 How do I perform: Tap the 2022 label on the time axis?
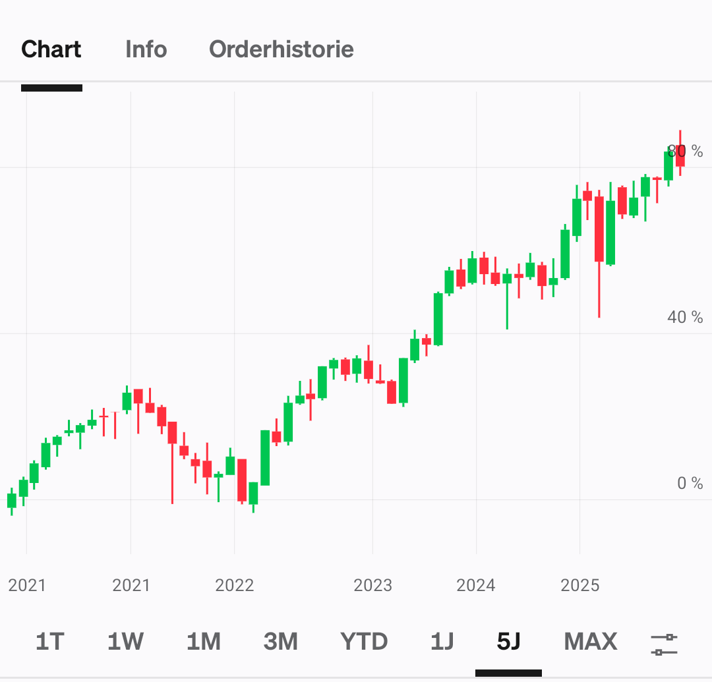[x=235, y=585]
